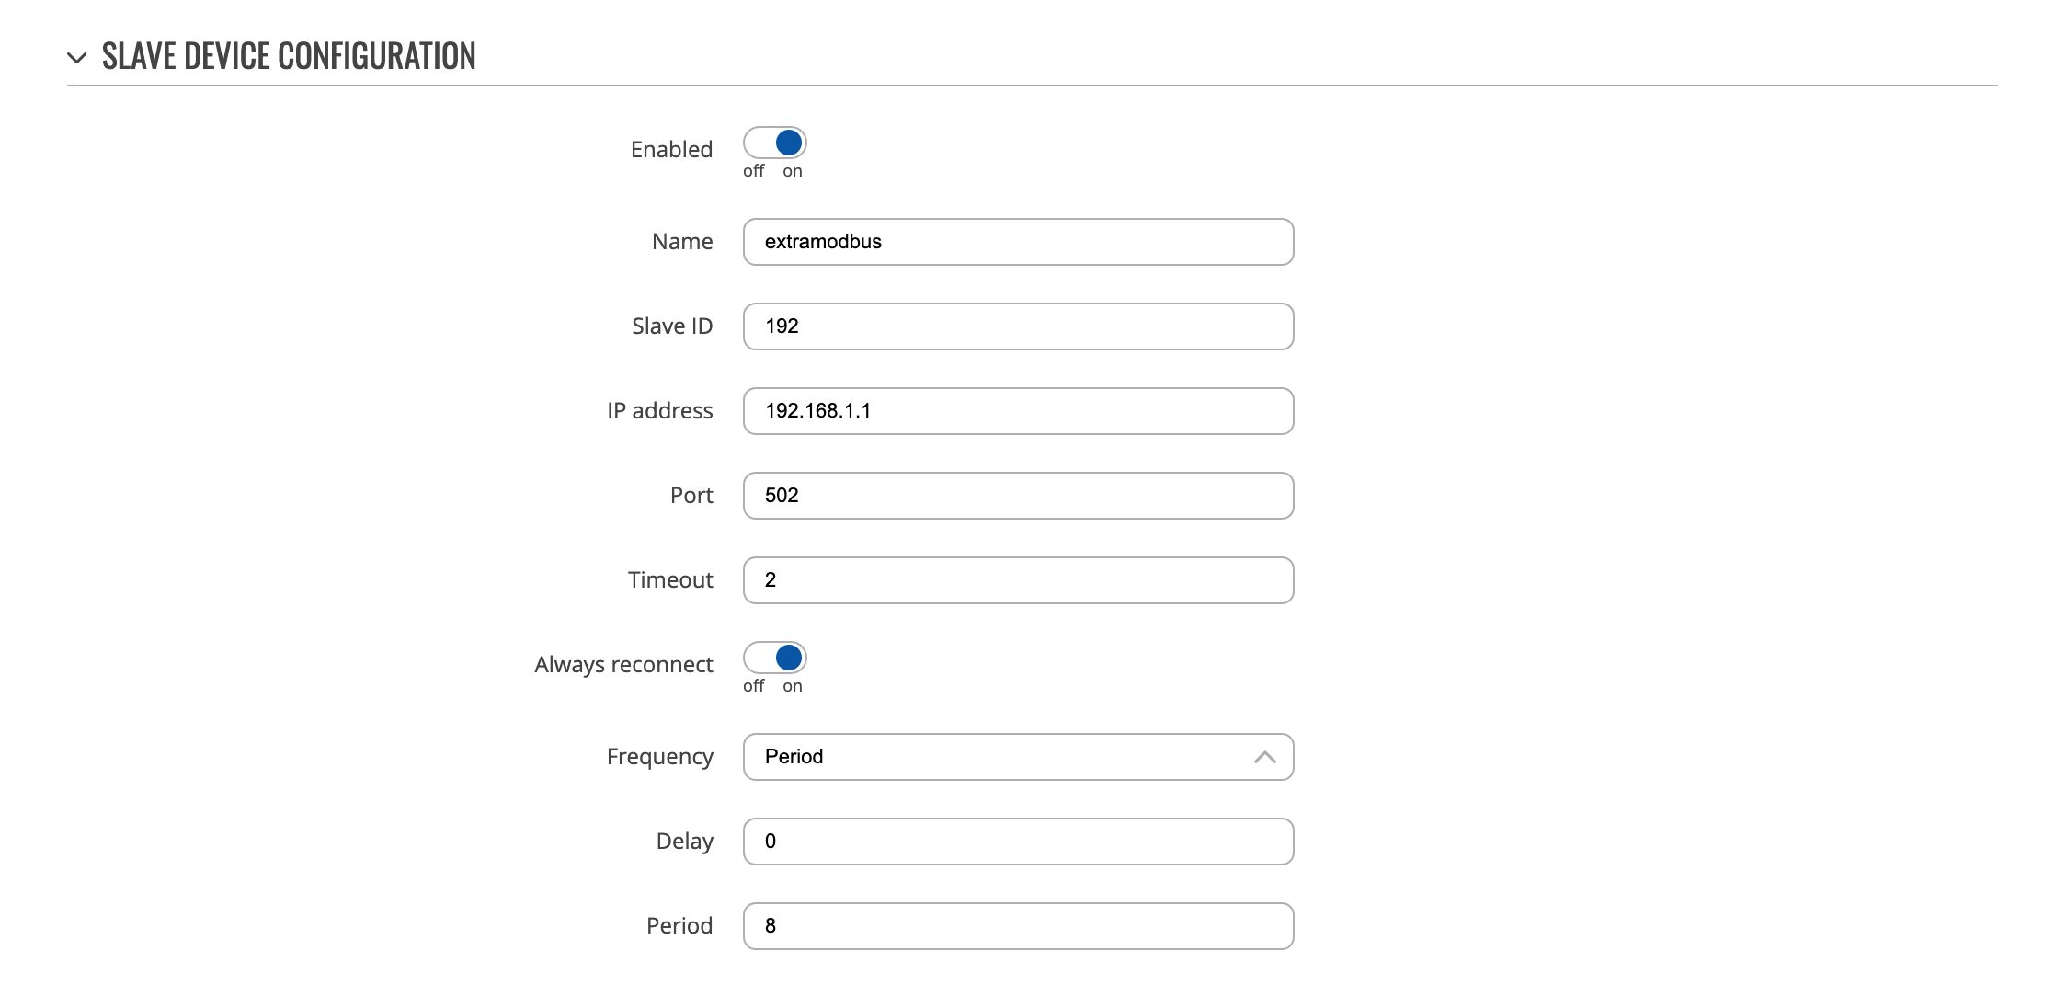Edit the Name field containing extramodbus
This screenshot has width=2067, height=1008.
[x=1018, y=242]
